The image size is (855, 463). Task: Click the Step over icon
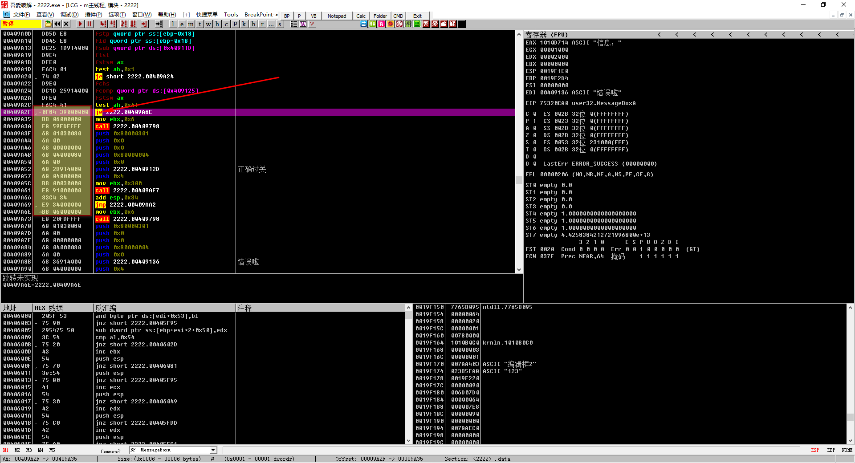(113, 24)
